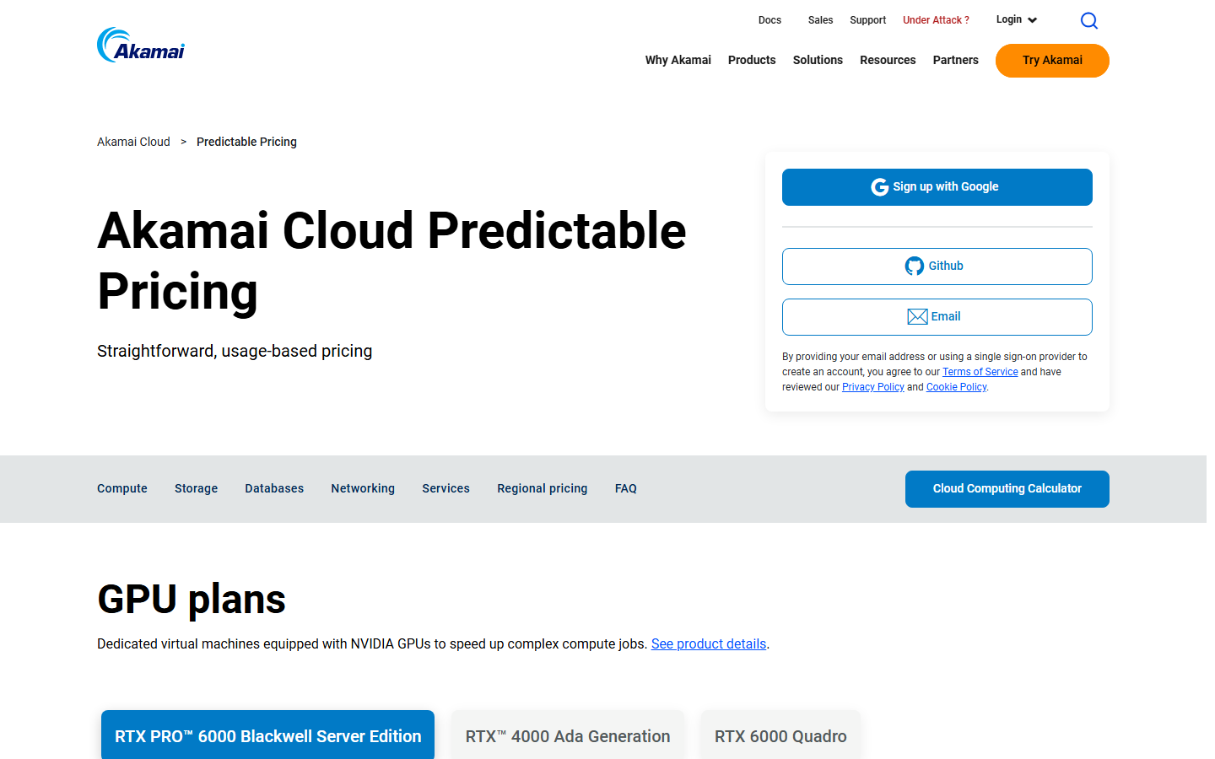Select RTX PRO 6000 Blackwell Server Edition tab

267,735
